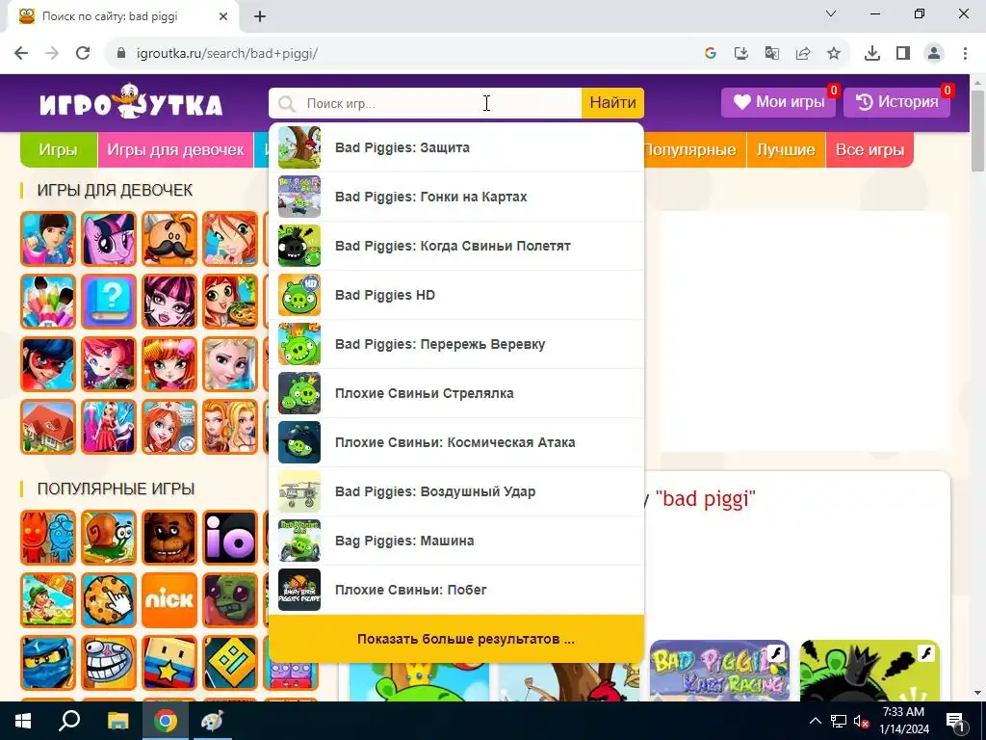Open the trollface game icon
The image size is (986, 740).
tap(109, 663)
